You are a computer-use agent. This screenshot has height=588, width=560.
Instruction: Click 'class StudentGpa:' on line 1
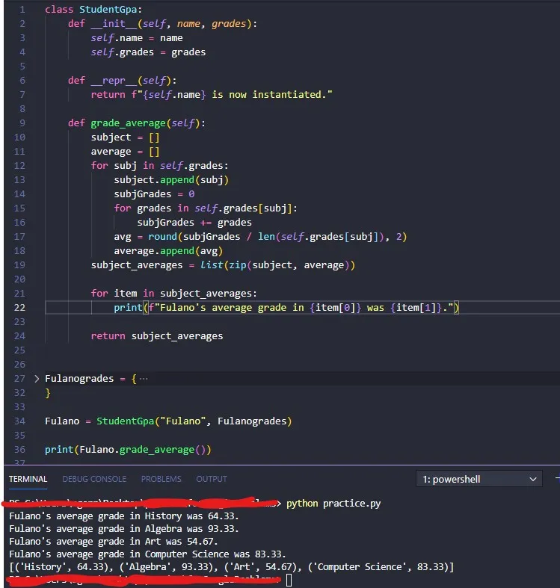93,10
